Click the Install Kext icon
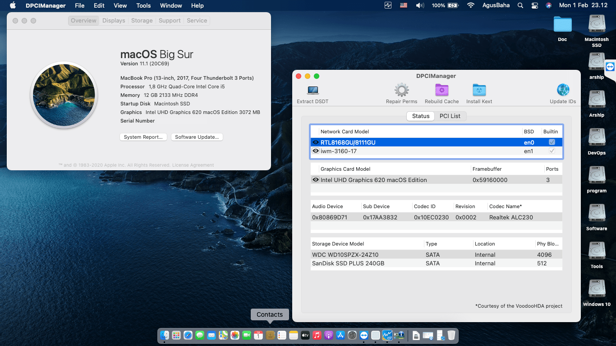 479,90
